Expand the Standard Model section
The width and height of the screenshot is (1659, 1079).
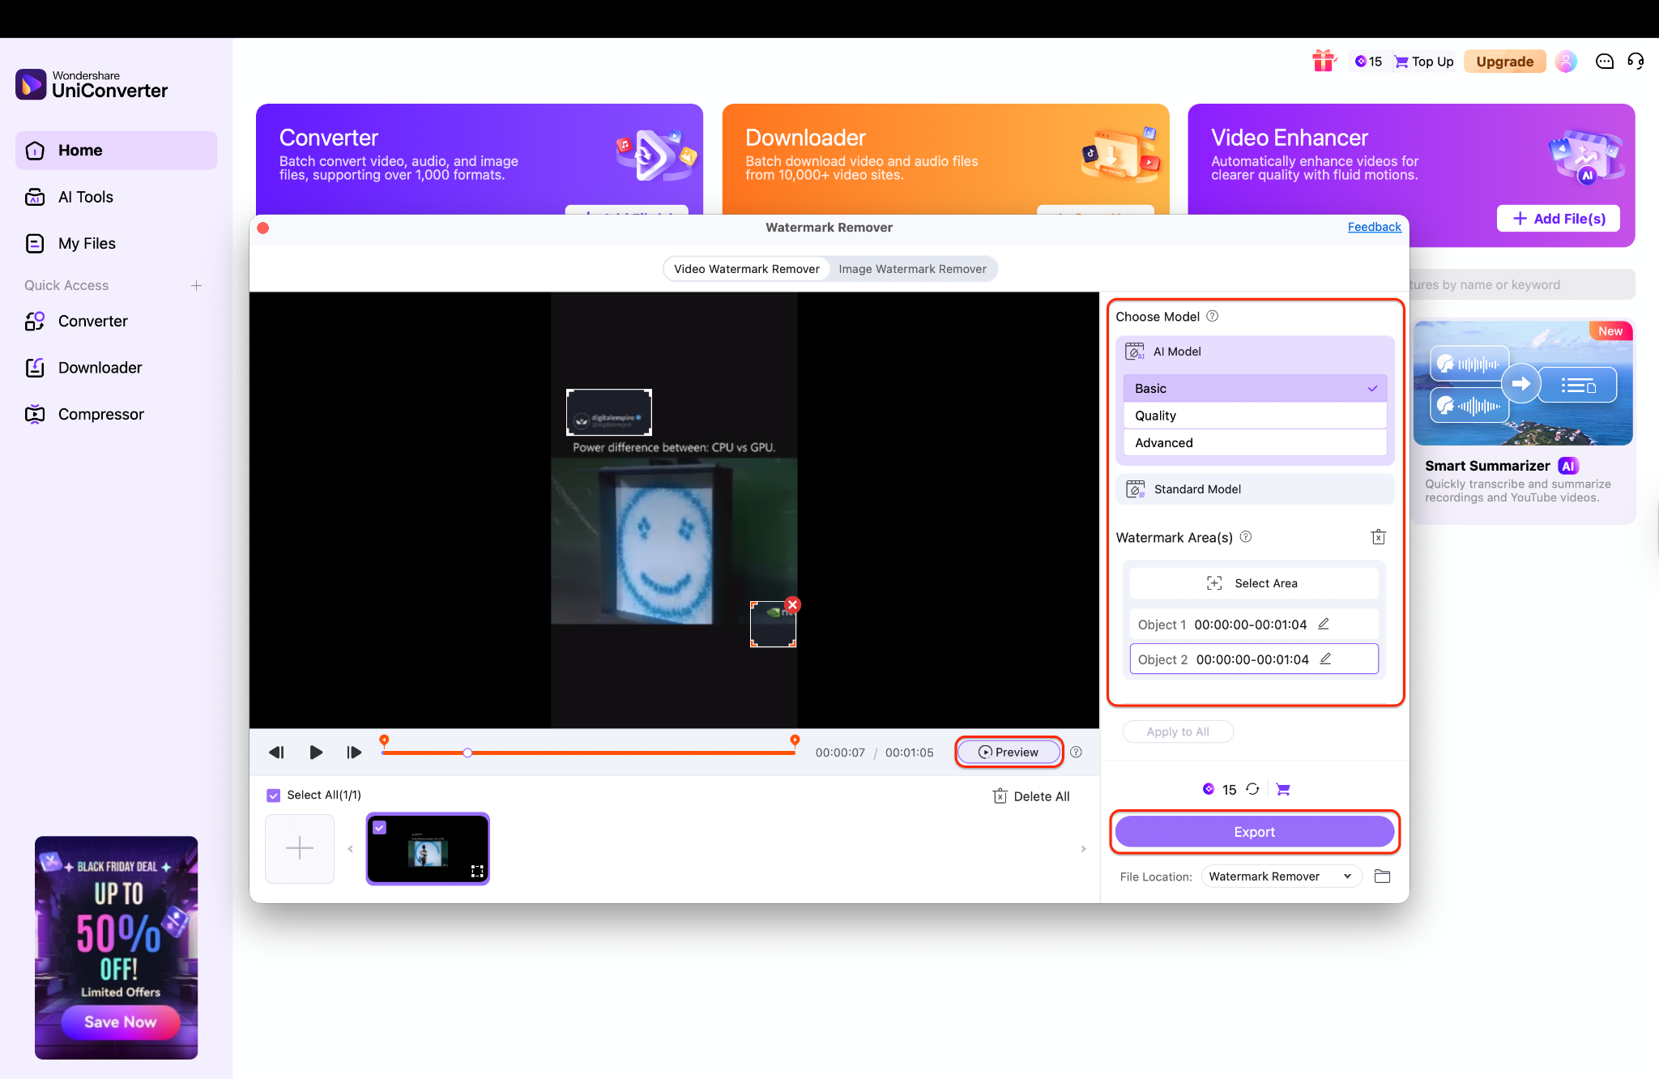pos(1254,489)
